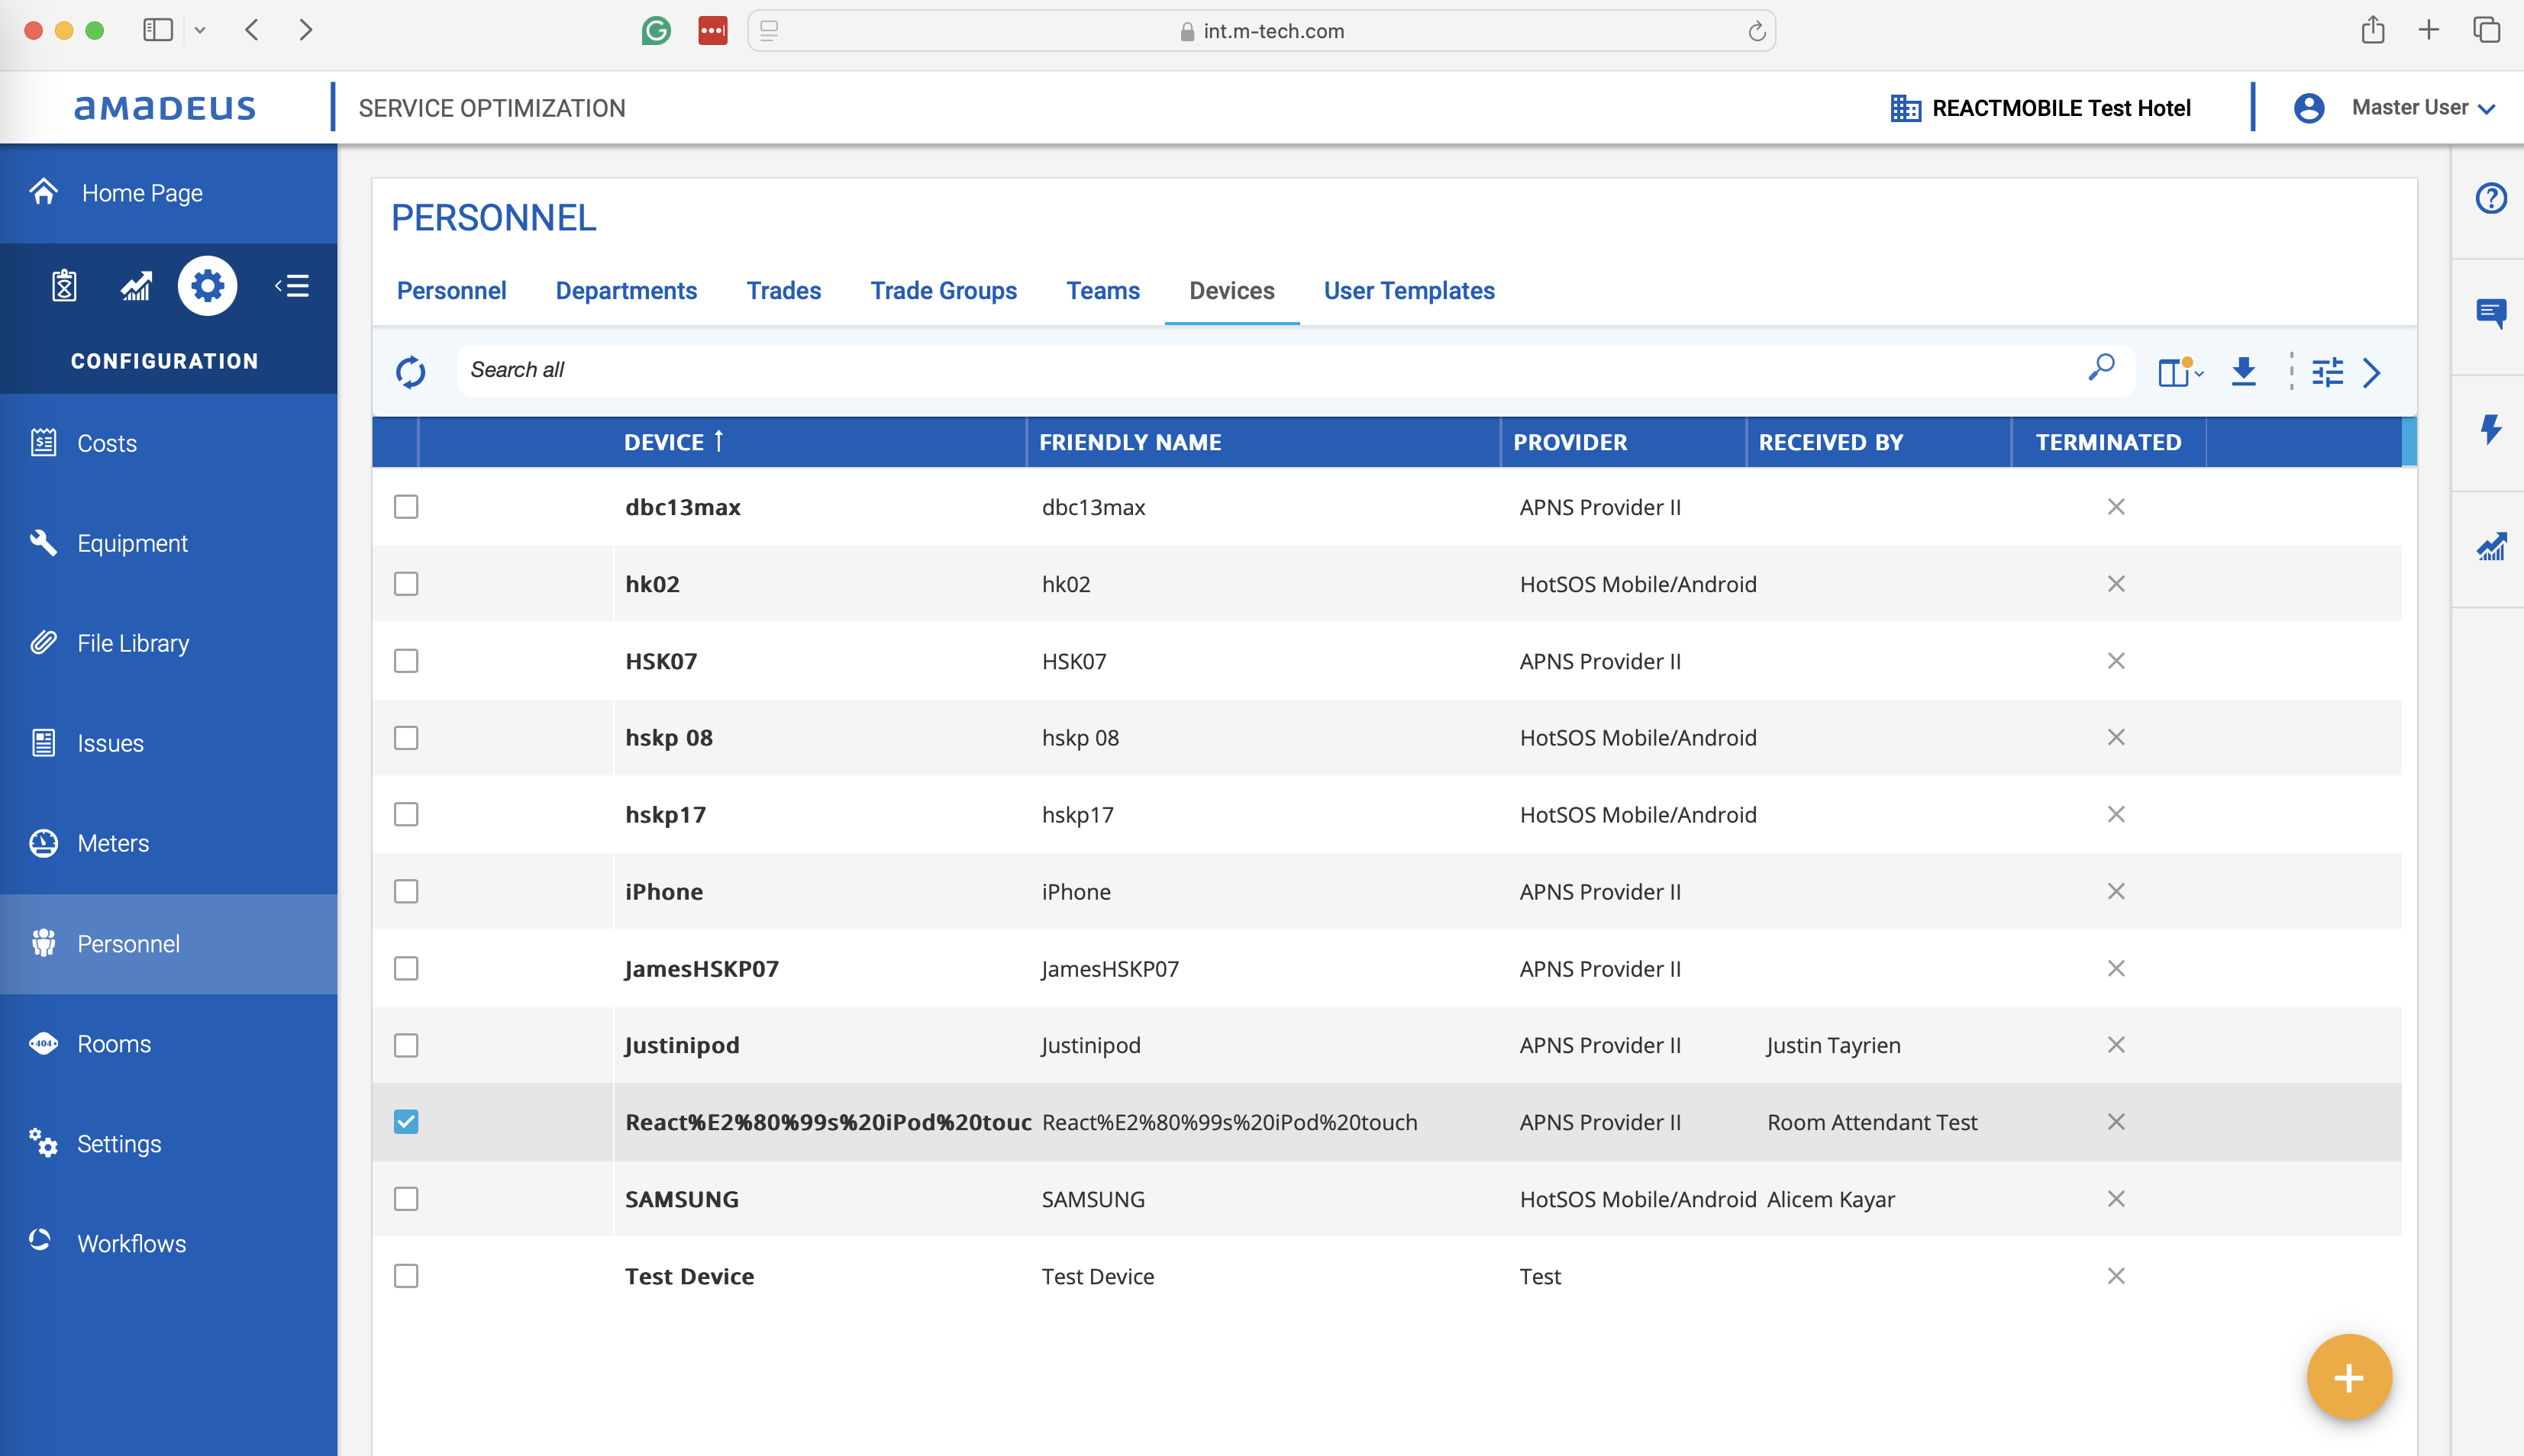
Task: Open the chat messages panel icon
Action: tap(2490, 314)
